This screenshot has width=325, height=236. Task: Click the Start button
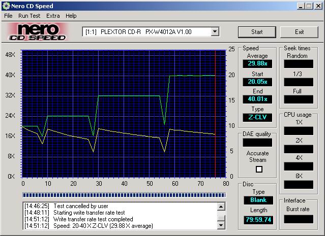(x=257, y=32)
